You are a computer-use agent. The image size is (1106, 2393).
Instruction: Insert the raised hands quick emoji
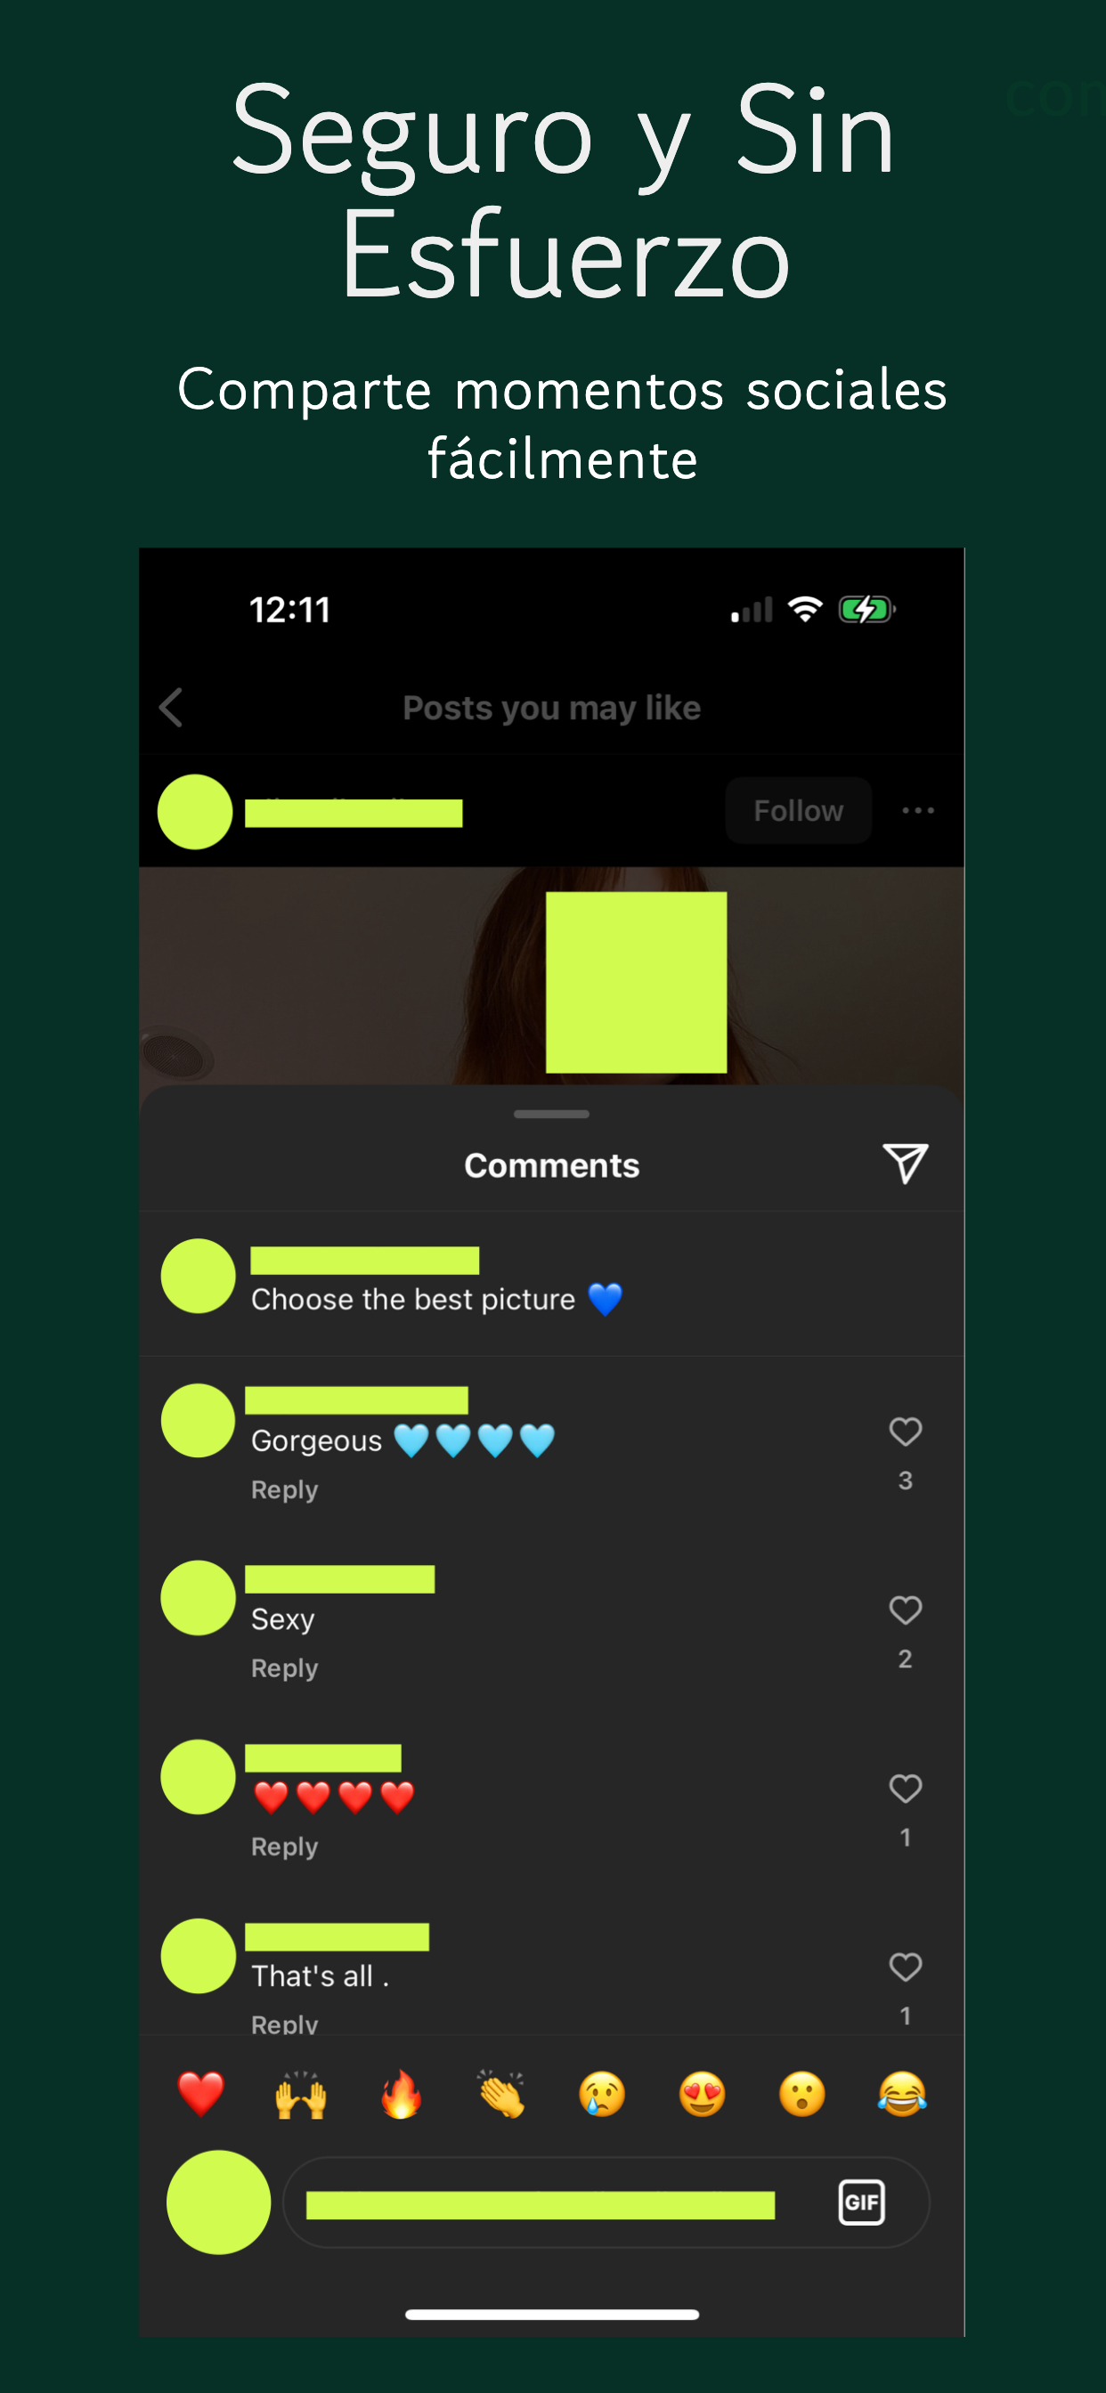click(301, 2095)
